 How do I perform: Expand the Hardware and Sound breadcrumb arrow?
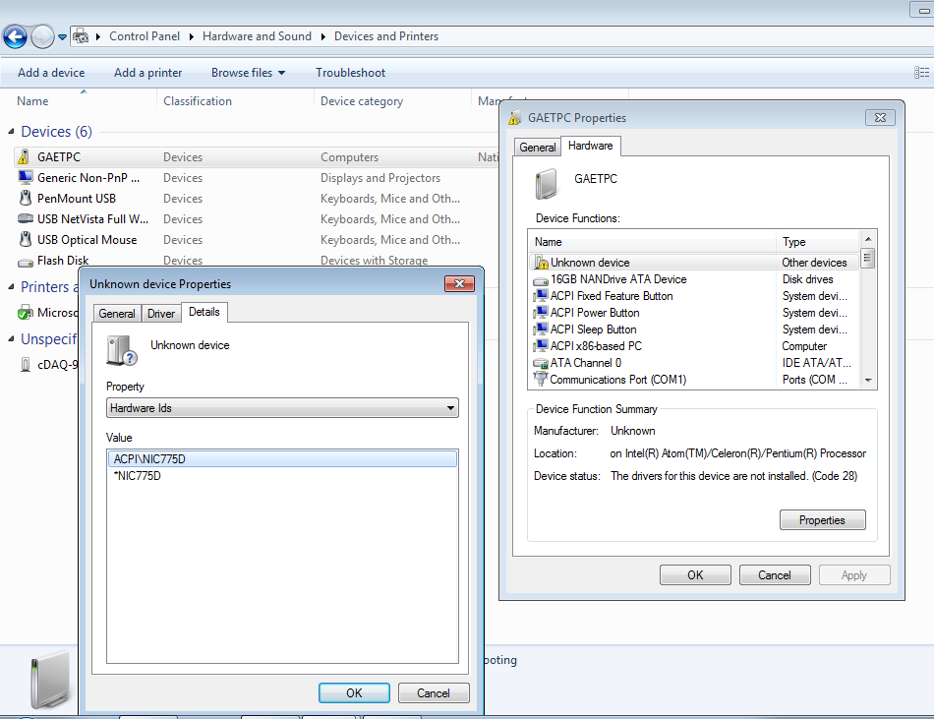coord(322,37)
